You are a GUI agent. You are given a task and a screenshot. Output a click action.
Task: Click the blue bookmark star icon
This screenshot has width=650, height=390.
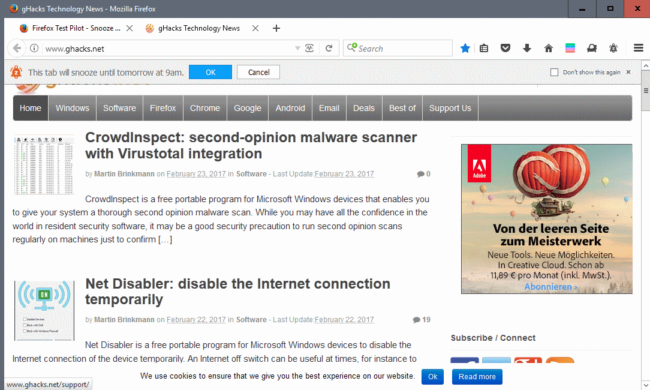coord(465,49)
